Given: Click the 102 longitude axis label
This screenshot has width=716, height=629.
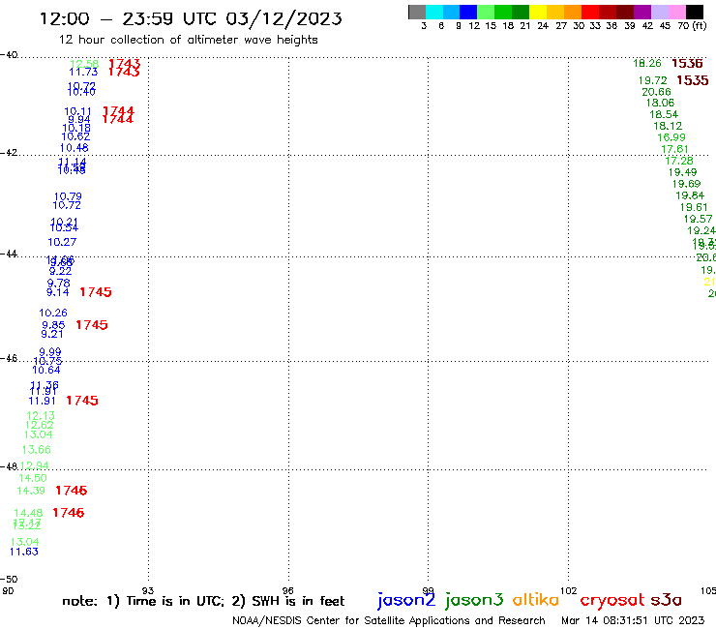Looking at the screenshot, I should point(569,590).
